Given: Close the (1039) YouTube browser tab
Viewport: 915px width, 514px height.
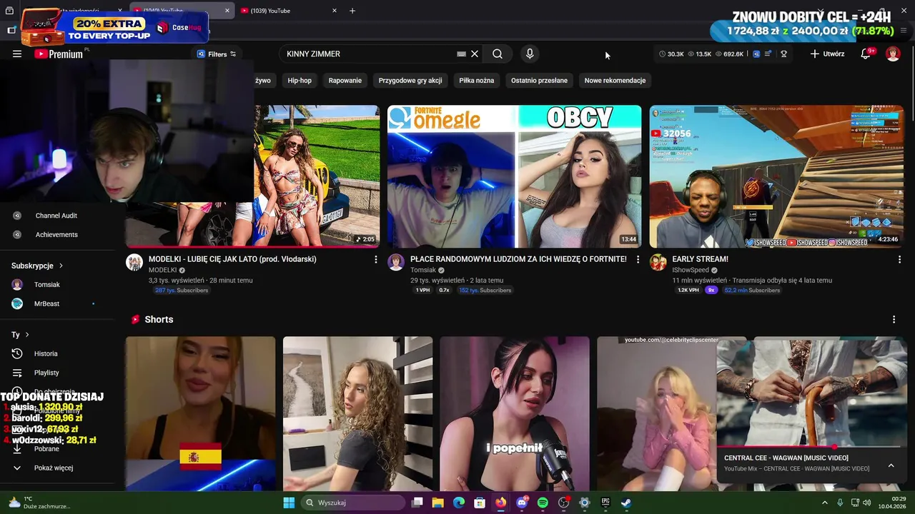Looking at the screenshot, I should point(335,11).
